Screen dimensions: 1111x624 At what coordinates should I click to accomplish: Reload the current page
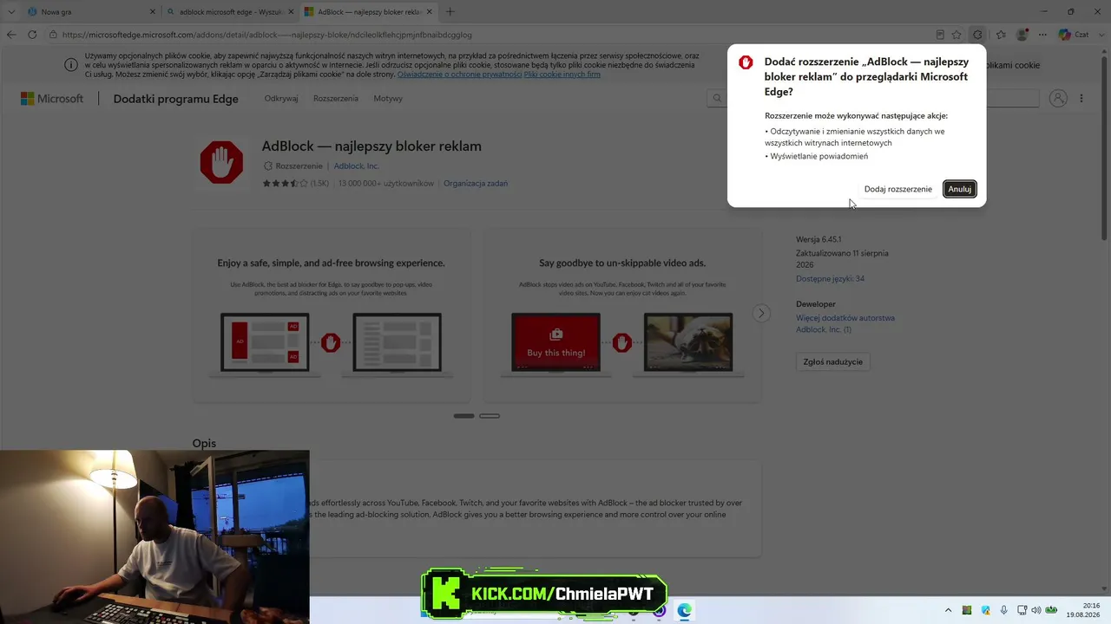32,35
